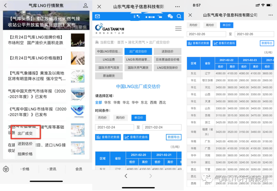The height and width of the screenshot is (191, 277).
Task: Click the start date field 2021-02-24
Action: coord(114,127)
